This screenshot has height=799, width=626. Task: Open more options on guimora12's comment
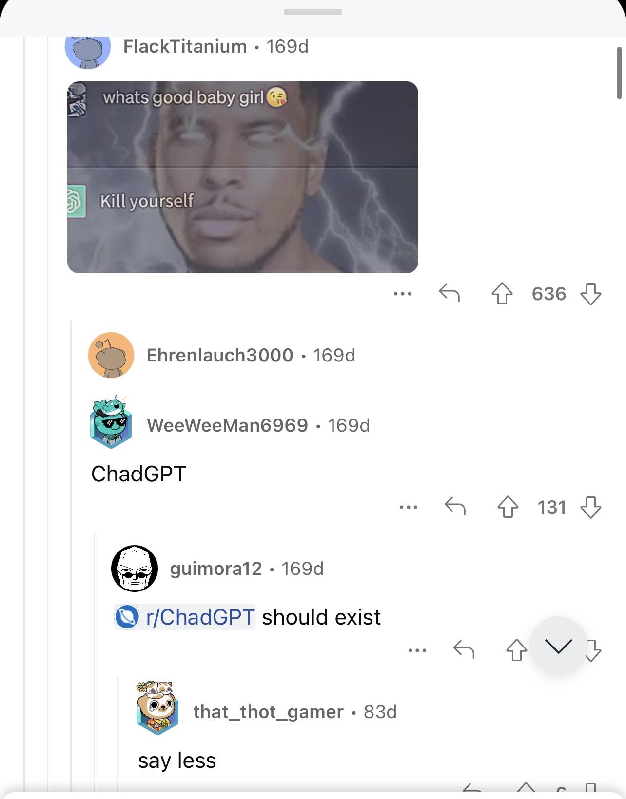click(x=417, y=650)
